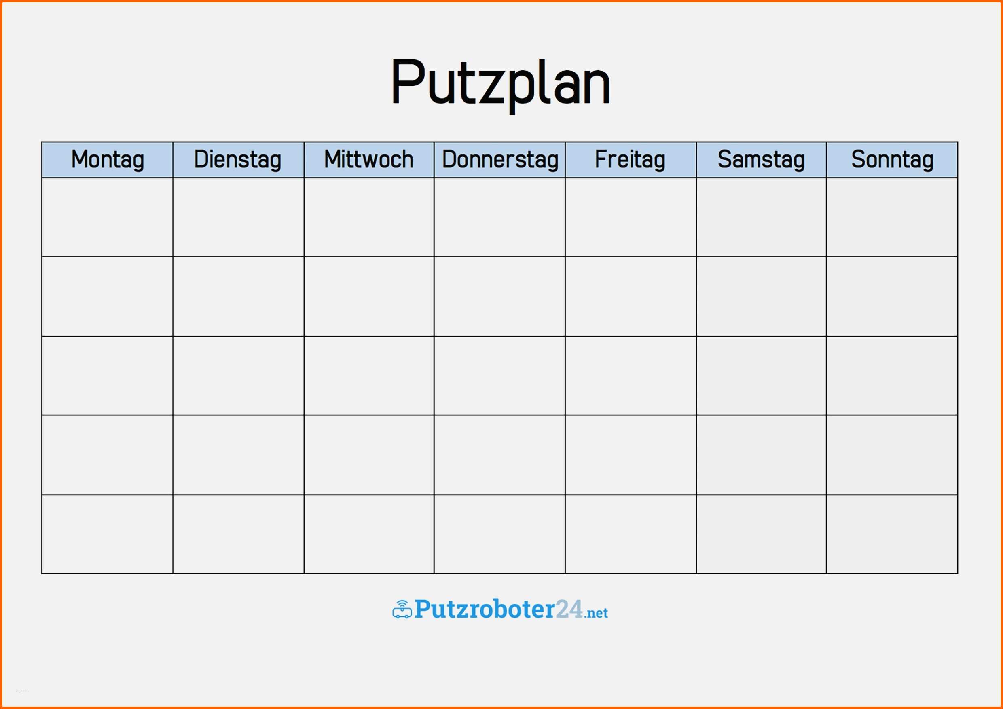Select the Montag column header
Image resolution: width=1003 pixels, height=709 pixels.
tap(108, 160)
